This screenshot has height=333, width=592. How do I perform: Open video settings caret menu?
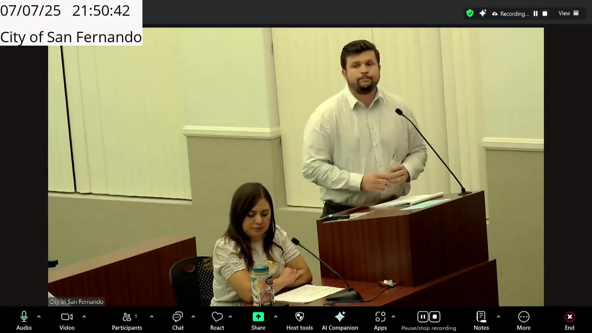[x=84, y=317]
